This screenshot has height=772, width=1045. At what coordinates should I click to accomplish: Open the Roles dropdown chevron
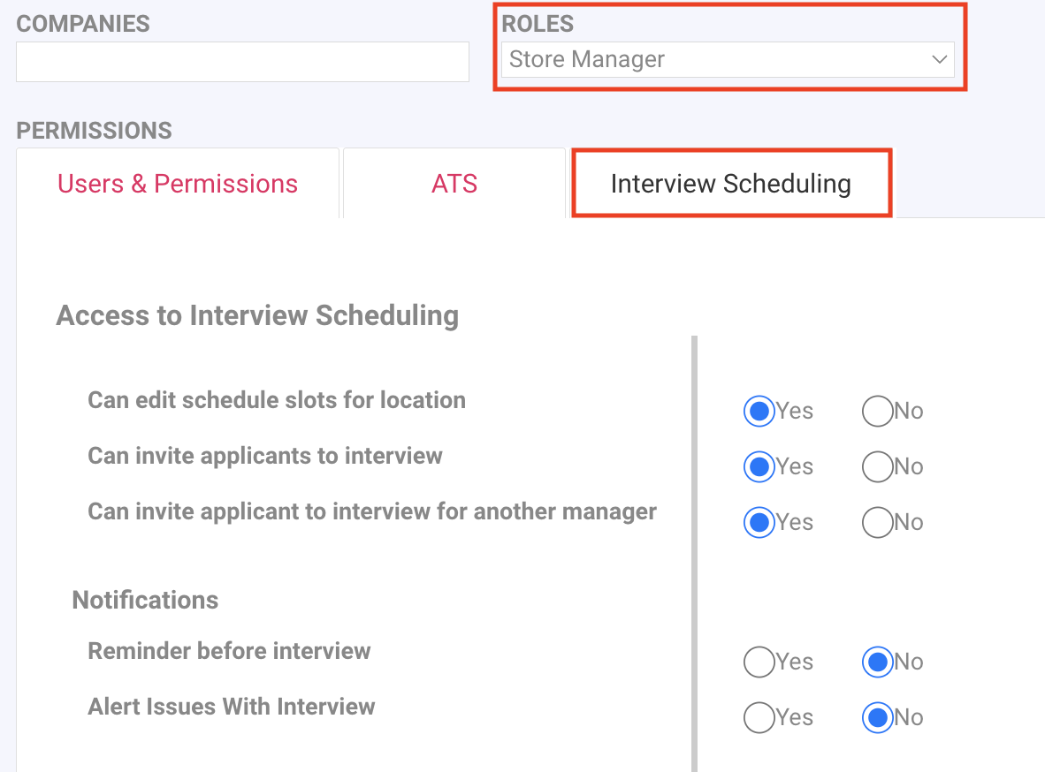(x=938, y=60)
